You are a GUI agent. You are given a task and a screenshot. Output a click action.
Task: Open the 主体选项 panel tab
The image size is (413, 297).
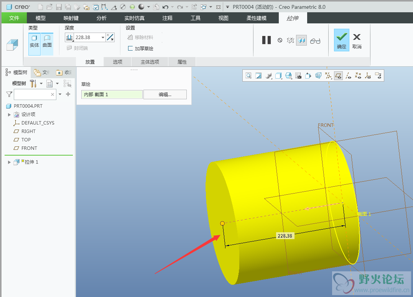[x=150, y=62]
